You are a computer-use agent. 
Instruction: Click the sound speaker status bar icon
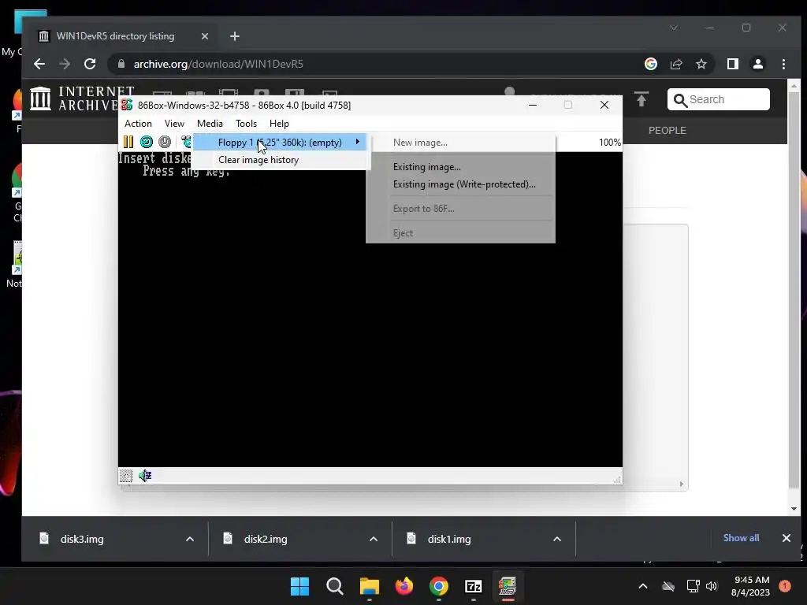pos(145,475)
